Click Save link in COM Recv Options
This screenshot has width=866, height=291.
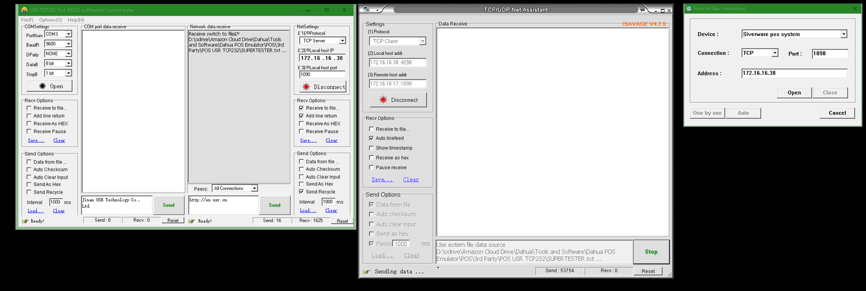pos(36,140)
